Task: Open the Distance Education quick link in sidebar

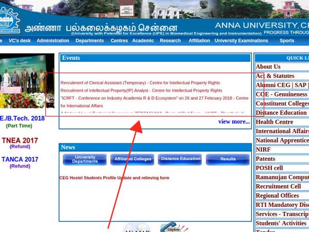Action: [282, 113]
